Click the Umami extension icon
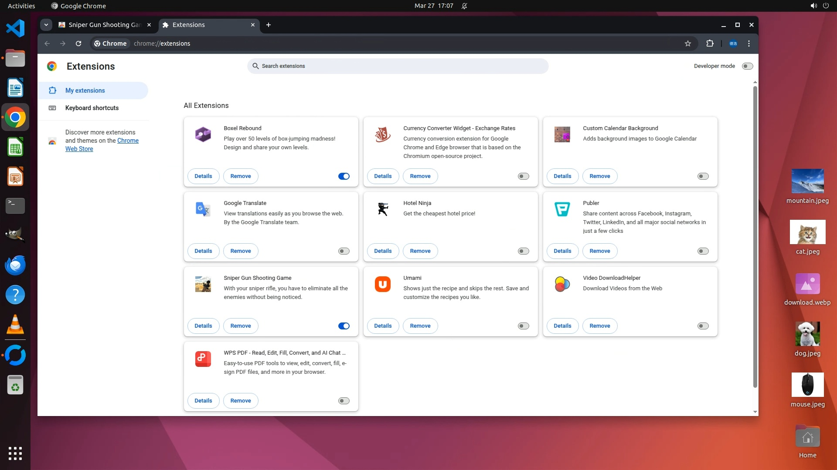The width and height of the screenshot is (837, 470). [383, 284]
